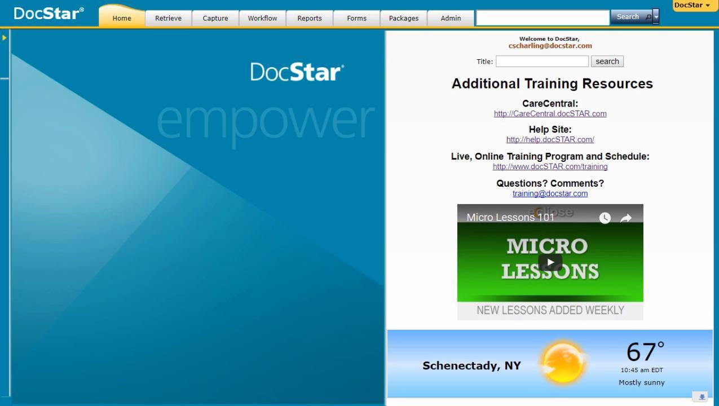Switch to the Home tab
719x406 pixels.
coord(122,18)
